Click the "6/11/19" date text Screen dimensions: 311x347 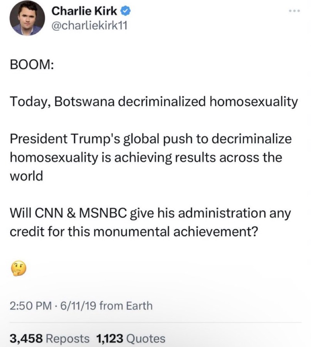[78, 306]
